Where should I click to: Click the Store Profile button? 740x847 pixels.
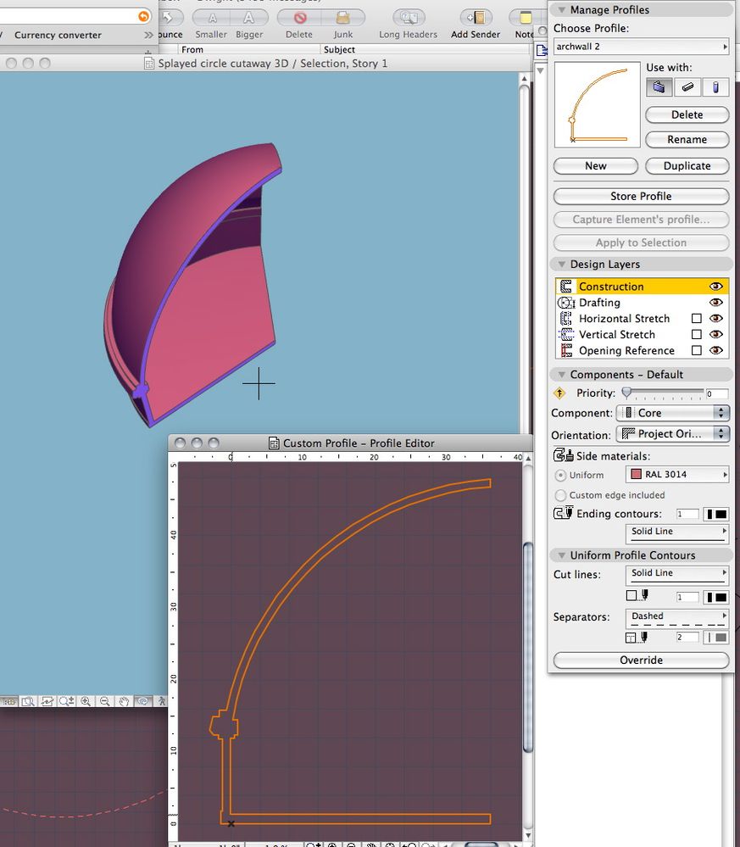641,196
